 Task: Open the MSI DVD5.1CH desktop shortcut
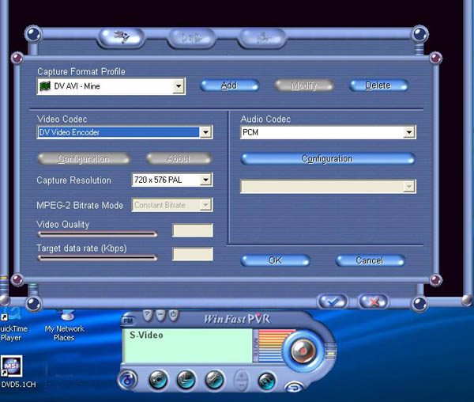[17, 372]
